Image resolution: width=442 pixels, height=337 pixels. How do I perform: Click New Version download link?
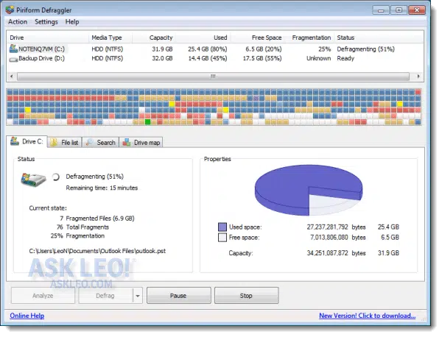tap(368, 316)
